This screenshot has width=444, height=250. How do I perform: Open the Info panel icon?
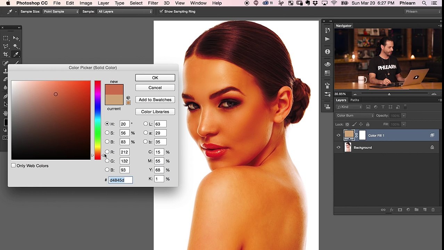pyautogui.click(x=327, y=51)
